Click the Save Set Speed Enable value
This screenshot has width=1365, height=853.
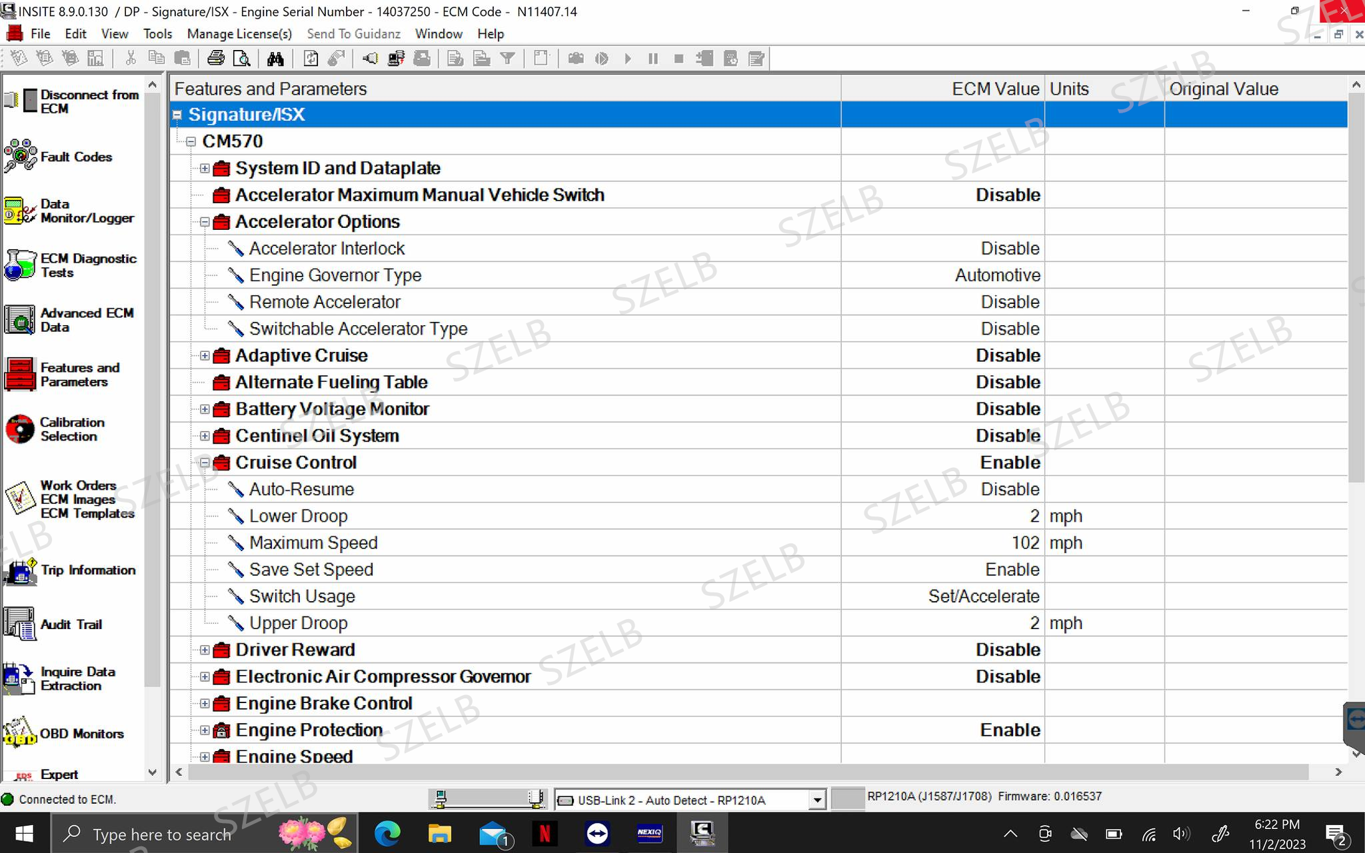pos(1012,570)
